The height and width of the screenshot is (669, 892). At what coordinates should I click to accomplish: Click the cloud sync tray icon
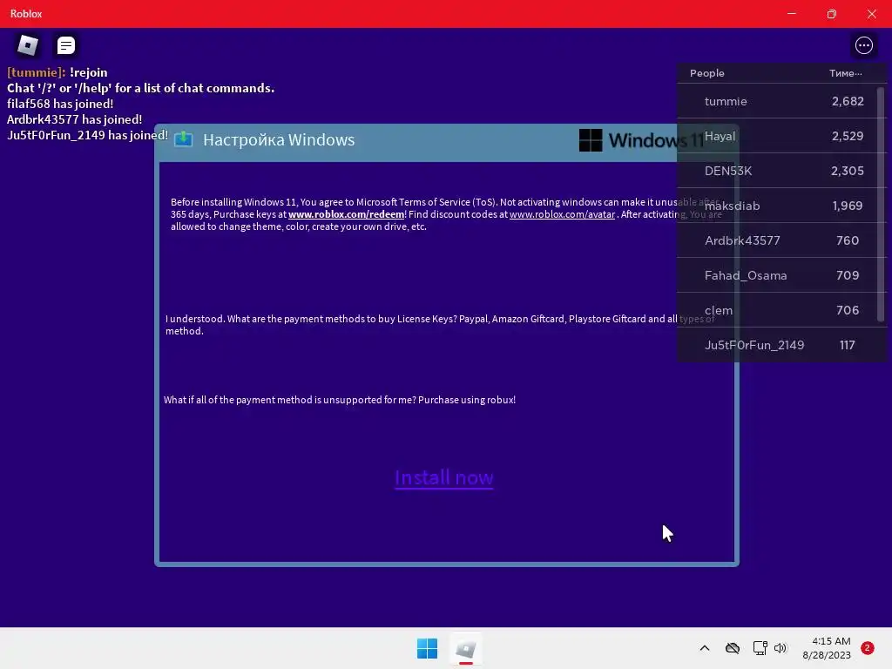click(x=732, y=648)
